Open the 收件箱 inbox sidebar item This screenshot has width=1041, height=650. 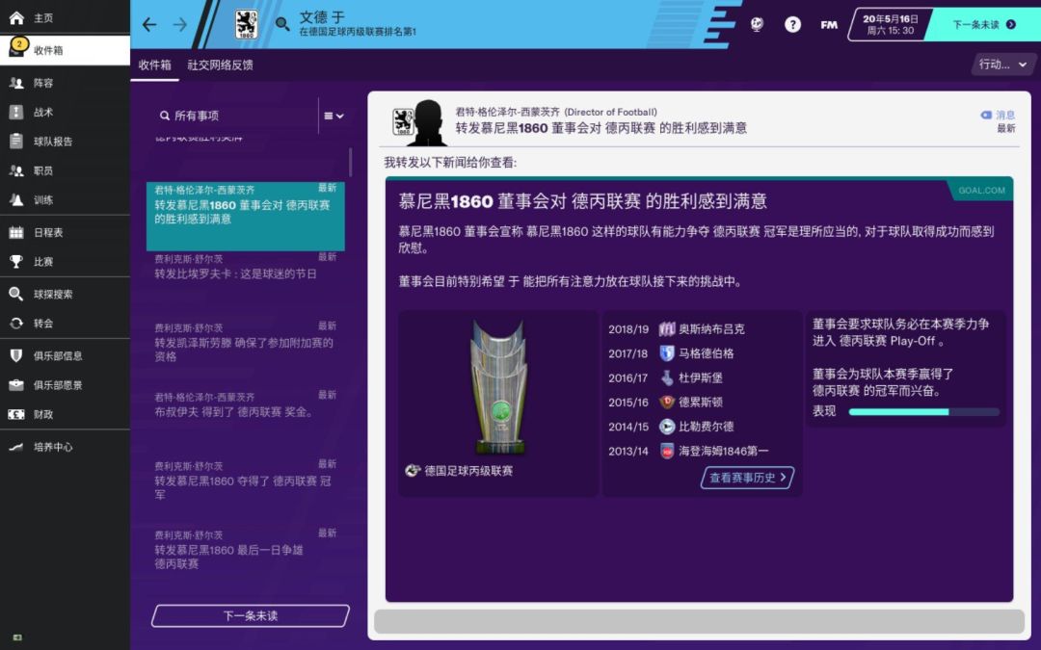tap(65, 50)
